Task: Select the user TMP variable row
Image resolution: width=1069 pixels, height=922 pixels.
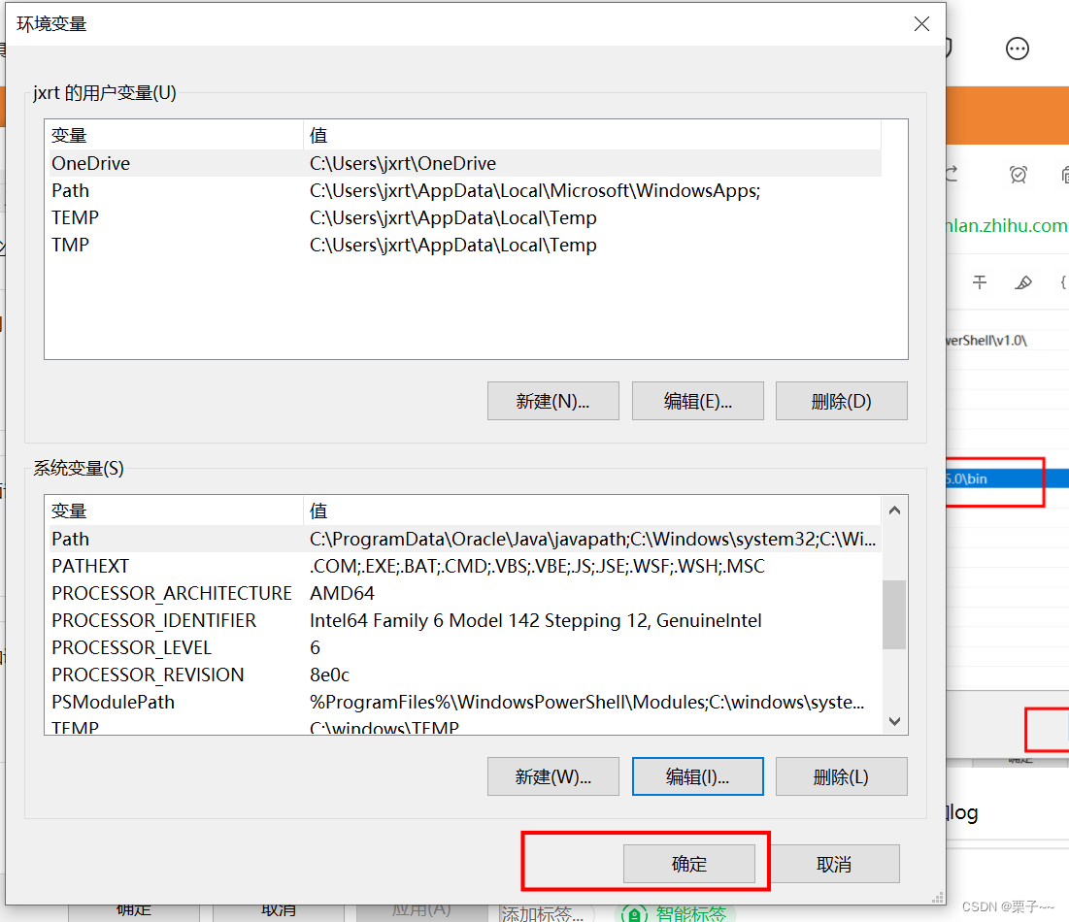Action: coord(463,246)
